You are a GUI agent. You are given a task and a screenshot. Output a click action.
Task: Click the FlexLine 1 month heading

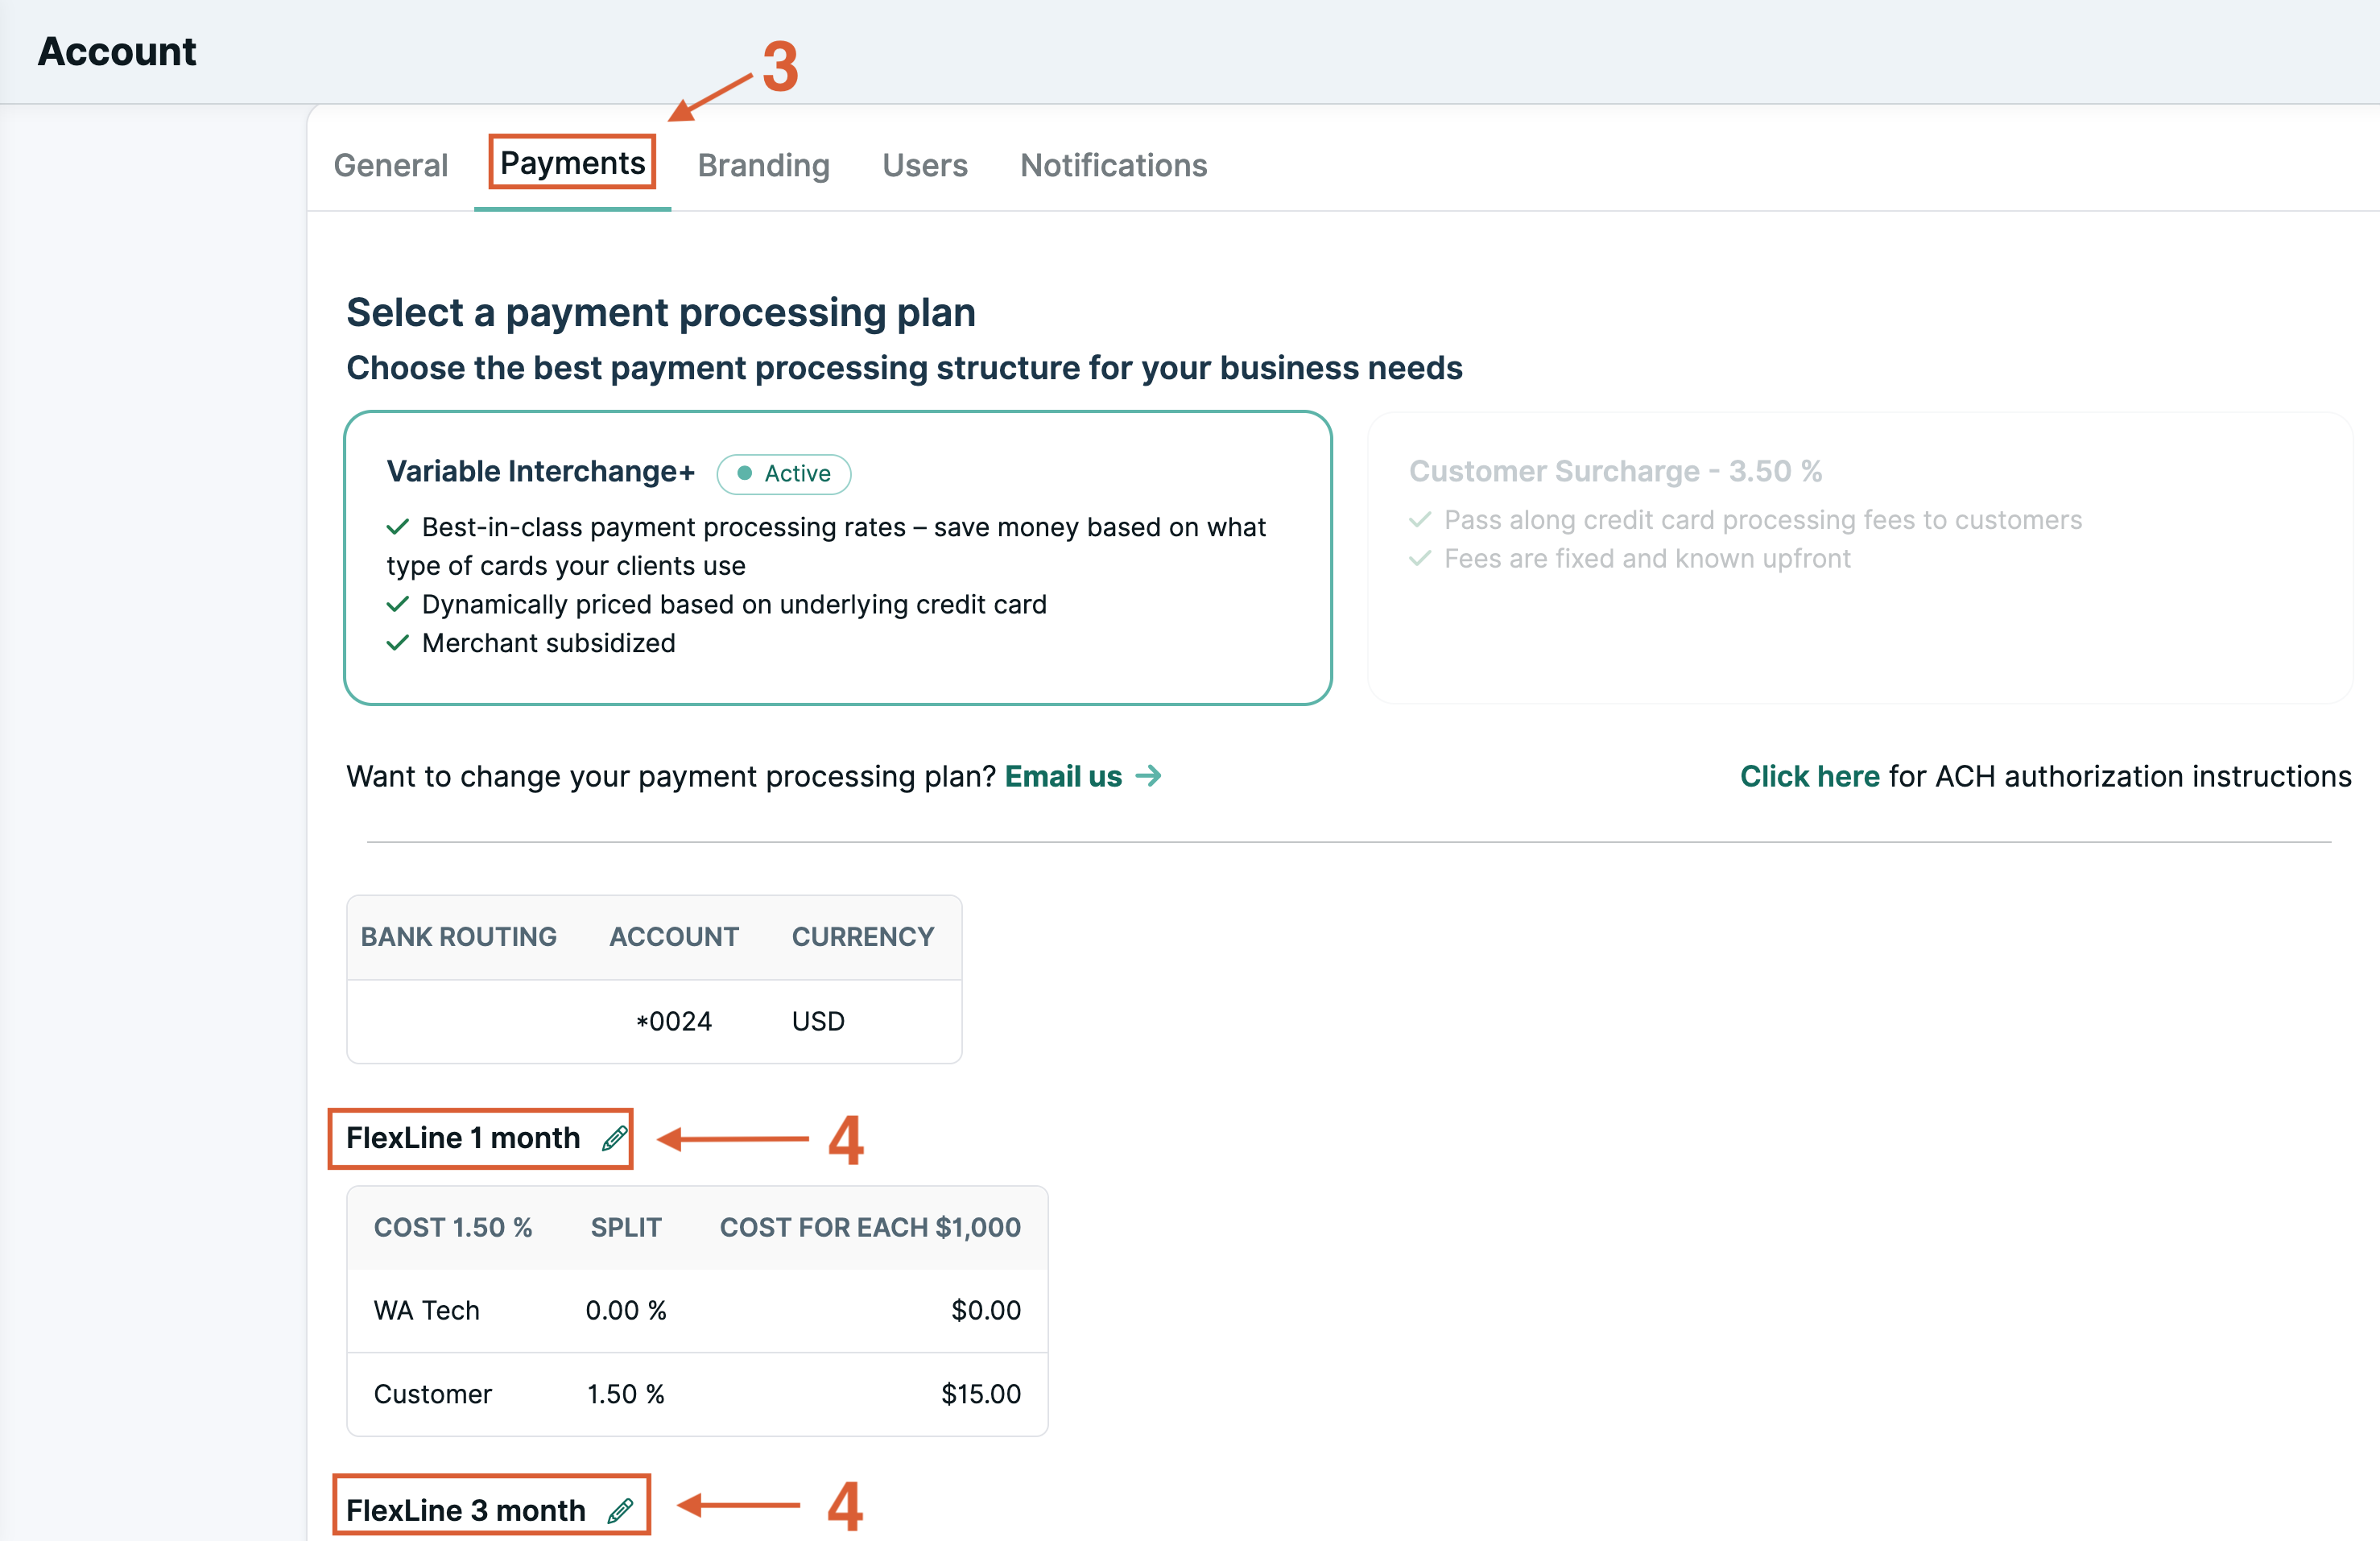[x=463, y=1138]
